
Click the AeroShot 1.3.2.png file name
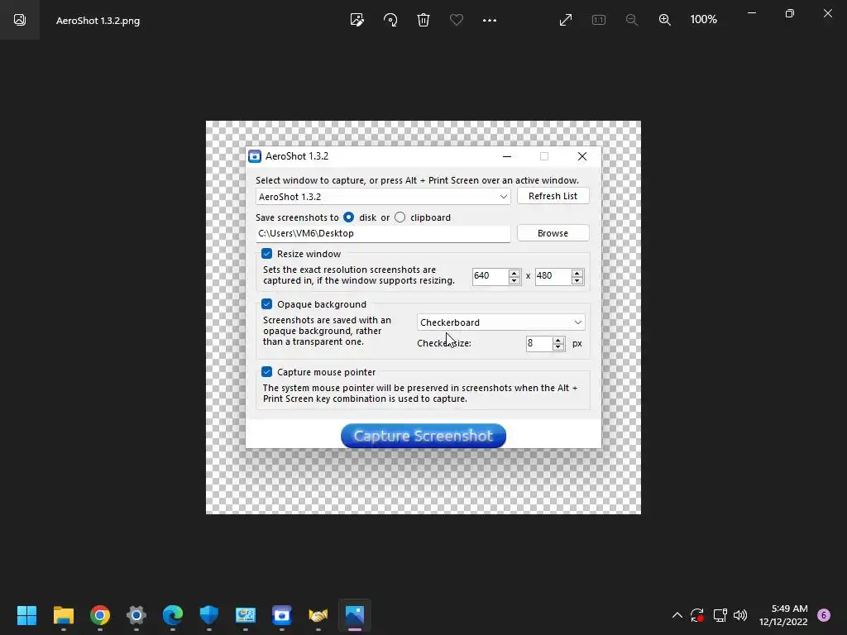pos(98,21)
